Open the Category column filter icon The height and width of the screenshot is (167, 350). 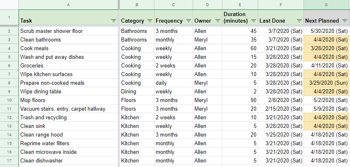pyautogui.click(x=150, y=21)
